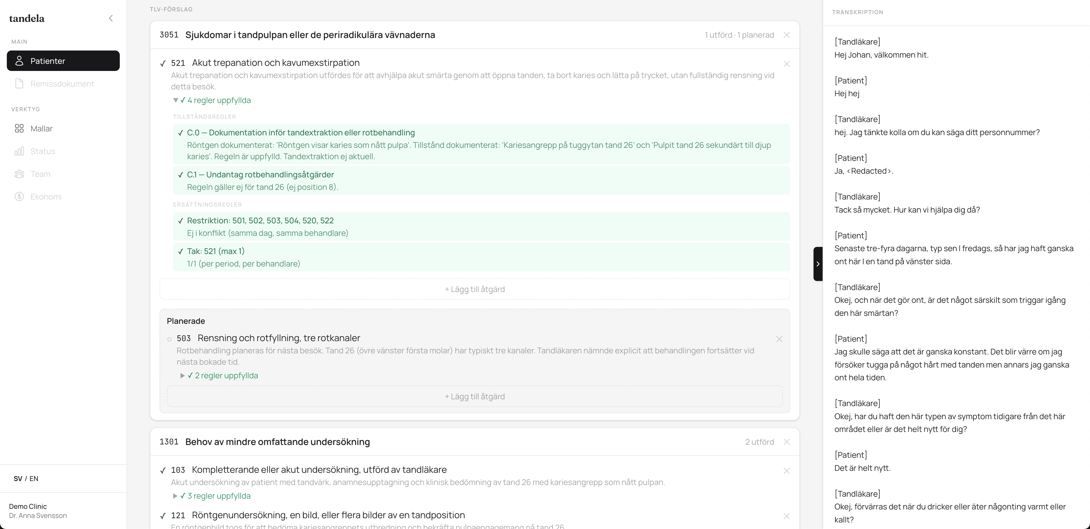Remove condition 3051 with X
Viewport: 1090px width, 529px height.
786,35
